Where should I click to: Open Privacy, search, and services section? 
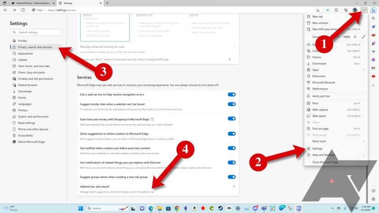[x=35, y=47]
